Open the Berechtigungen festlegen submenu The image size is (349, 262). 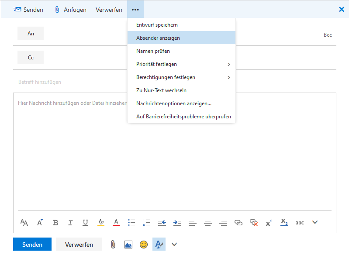(x=181, y=77)
